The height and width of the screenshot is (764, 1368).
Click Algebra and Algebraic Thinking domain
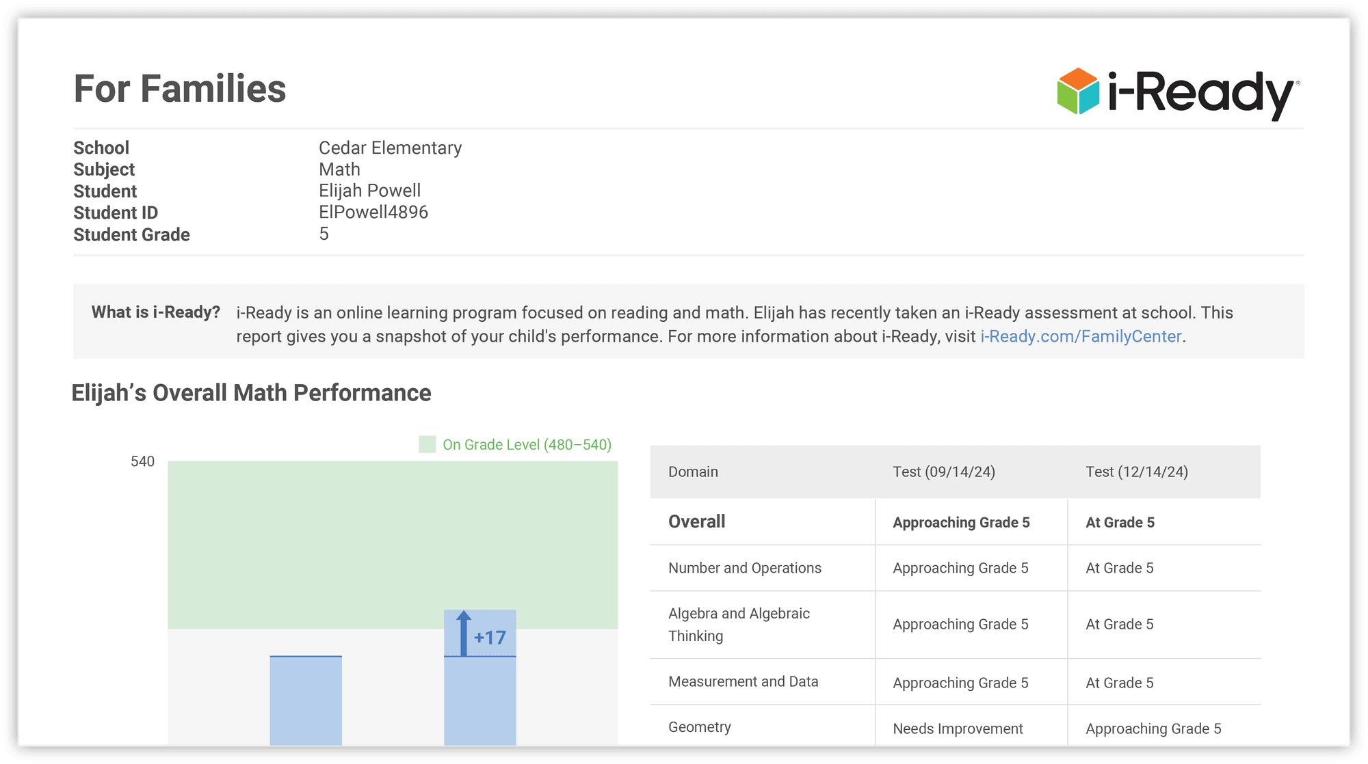coord(739,624)
